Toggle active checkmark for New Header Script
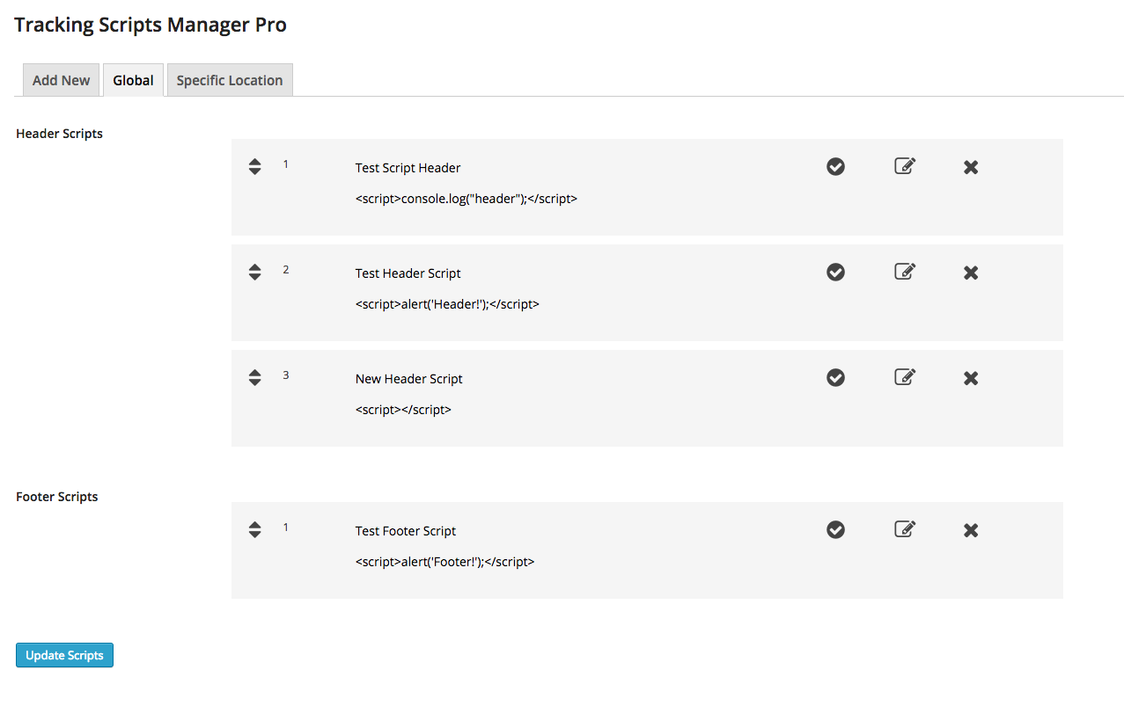The height and width of the screenshot is (706, 1124). 836,377
